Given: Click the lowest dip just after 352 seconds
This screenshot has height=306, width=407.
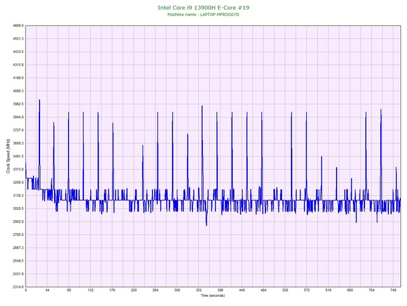Looking at the screenshot, I should pyautogui.click(x=207, y=225).
